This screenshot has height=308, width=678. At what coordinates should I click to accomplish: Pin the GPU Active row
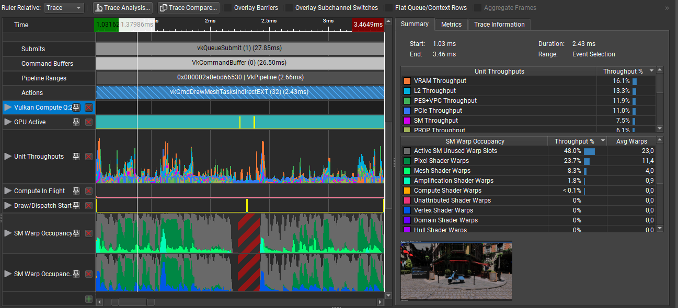76,122
